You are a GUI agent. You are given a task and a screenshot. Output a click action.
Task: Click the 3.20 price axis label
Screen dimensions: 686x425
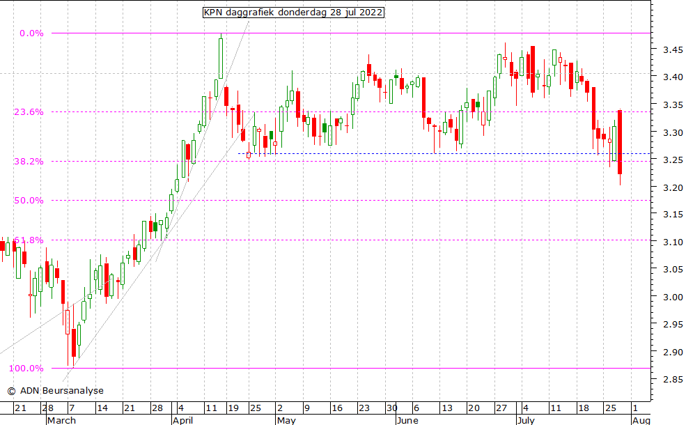tap(673, 187)
